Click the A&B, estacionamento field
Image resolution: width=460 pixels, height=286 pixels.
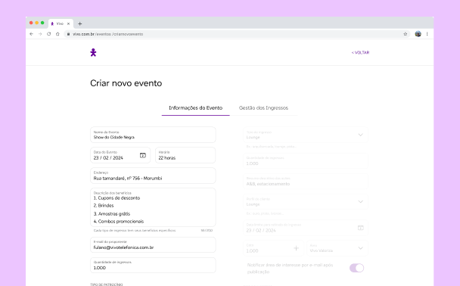(306, 182)
